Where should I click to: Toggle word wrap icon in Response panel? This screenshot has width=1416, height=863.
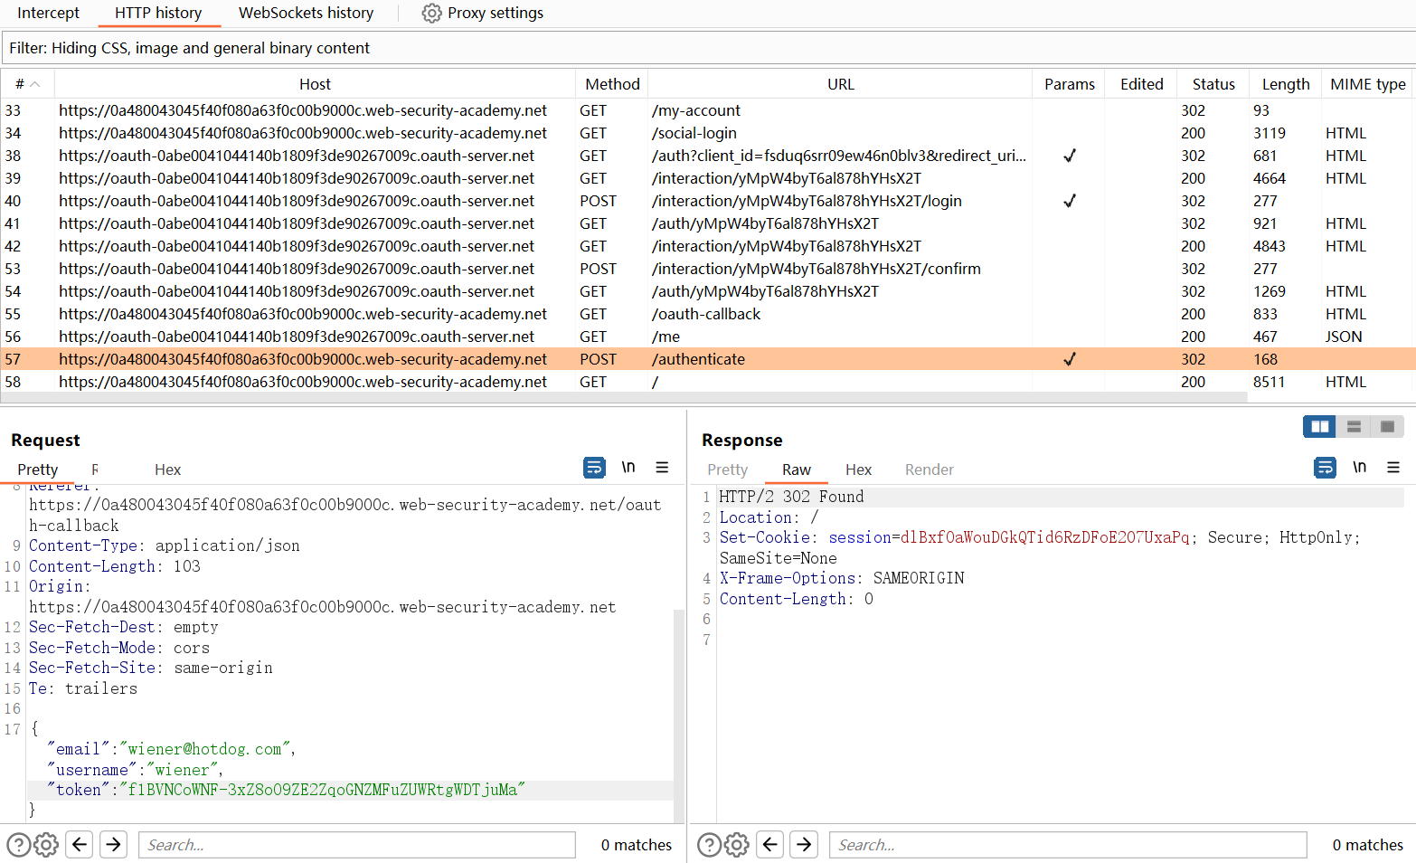click(1325, 468)
